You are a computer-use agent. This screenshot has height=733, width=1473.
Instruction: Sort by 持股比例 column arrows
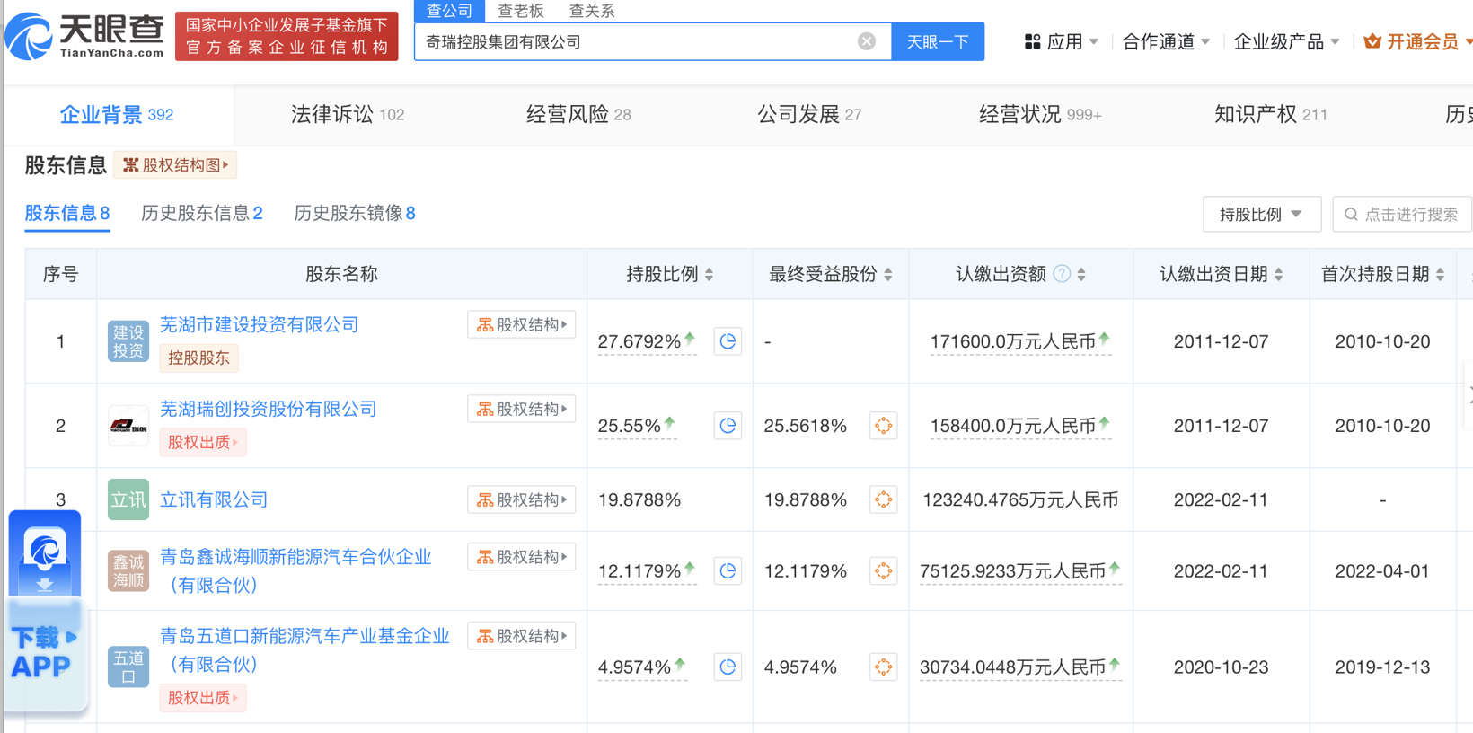coord(710,275)
